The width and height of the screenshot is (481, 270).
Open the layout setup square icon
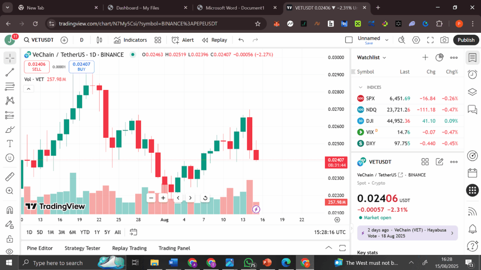[349, 40]
